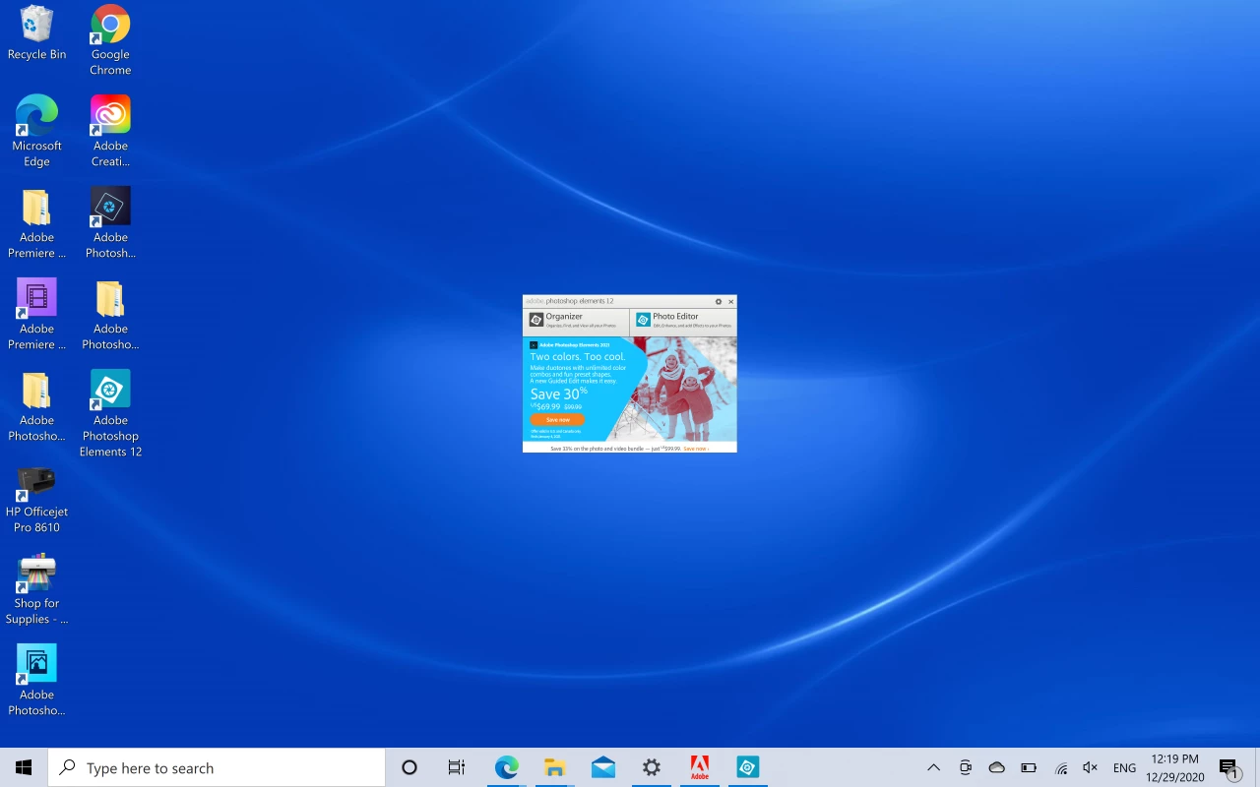Viewport: 1260px width, 787px height.
Task: Close the Photoshop Elements 12 welcome window
Action: [x=730, y=301]
